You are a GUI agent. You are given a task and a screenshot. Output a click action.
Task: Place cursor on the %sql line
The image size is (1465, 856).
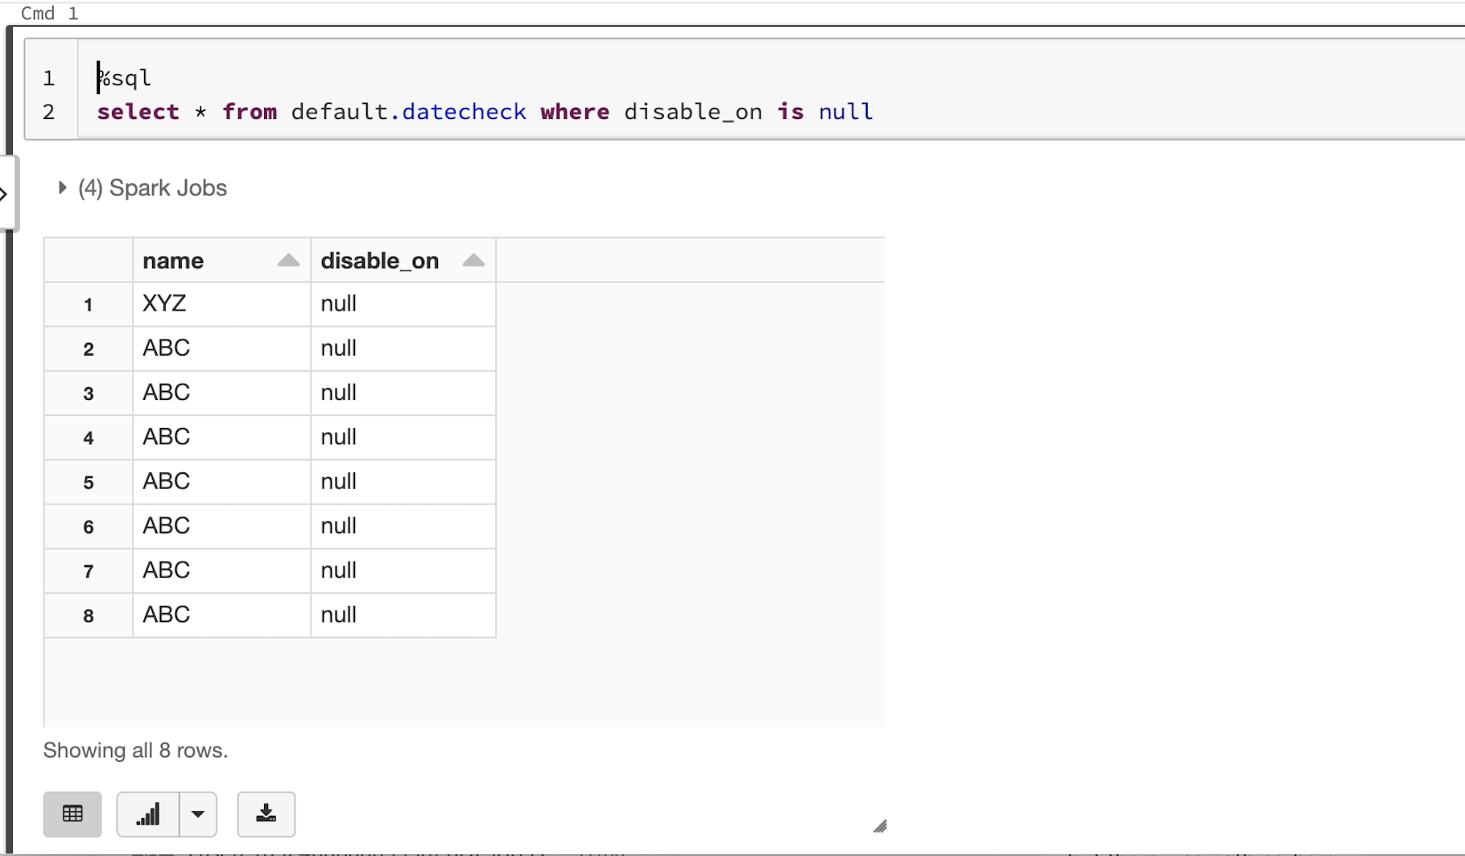point(125,77)
